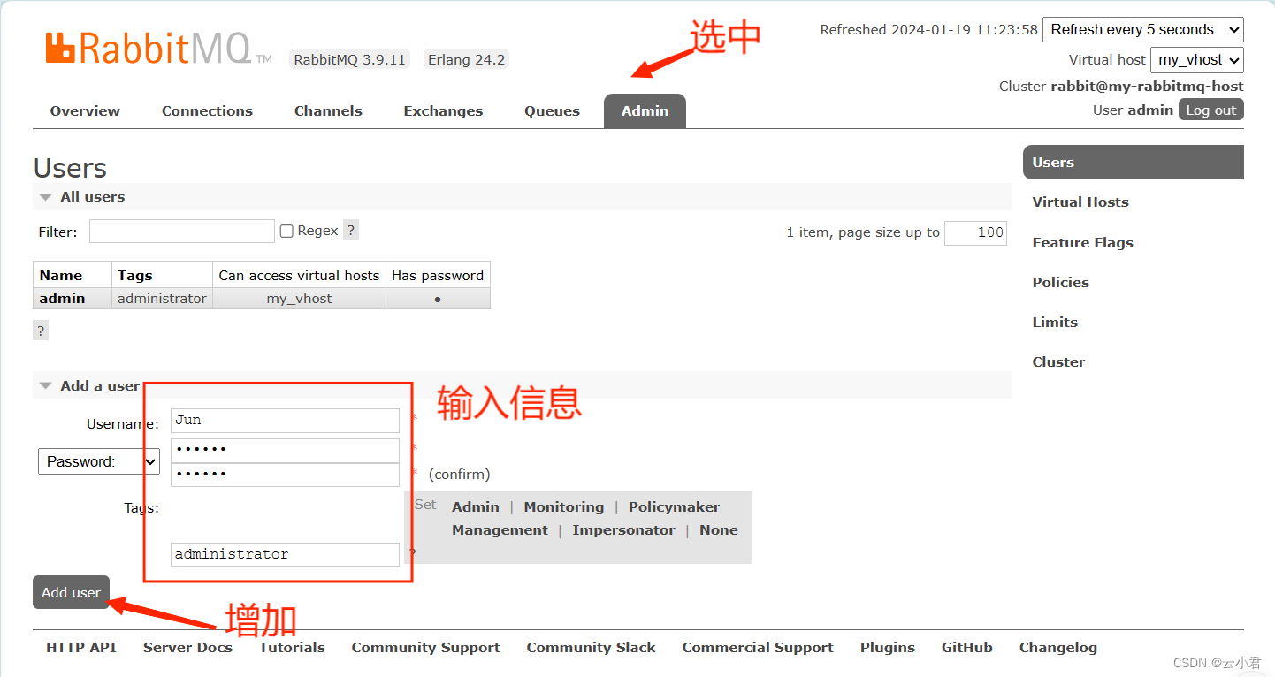
Task: Set the Admin tag
Action: point(476,506)
